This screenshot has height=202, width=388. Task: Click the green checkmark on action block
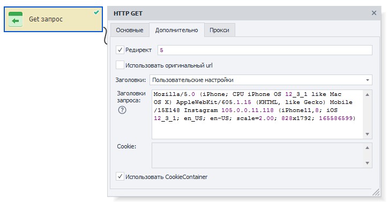[x=96, y=12]
